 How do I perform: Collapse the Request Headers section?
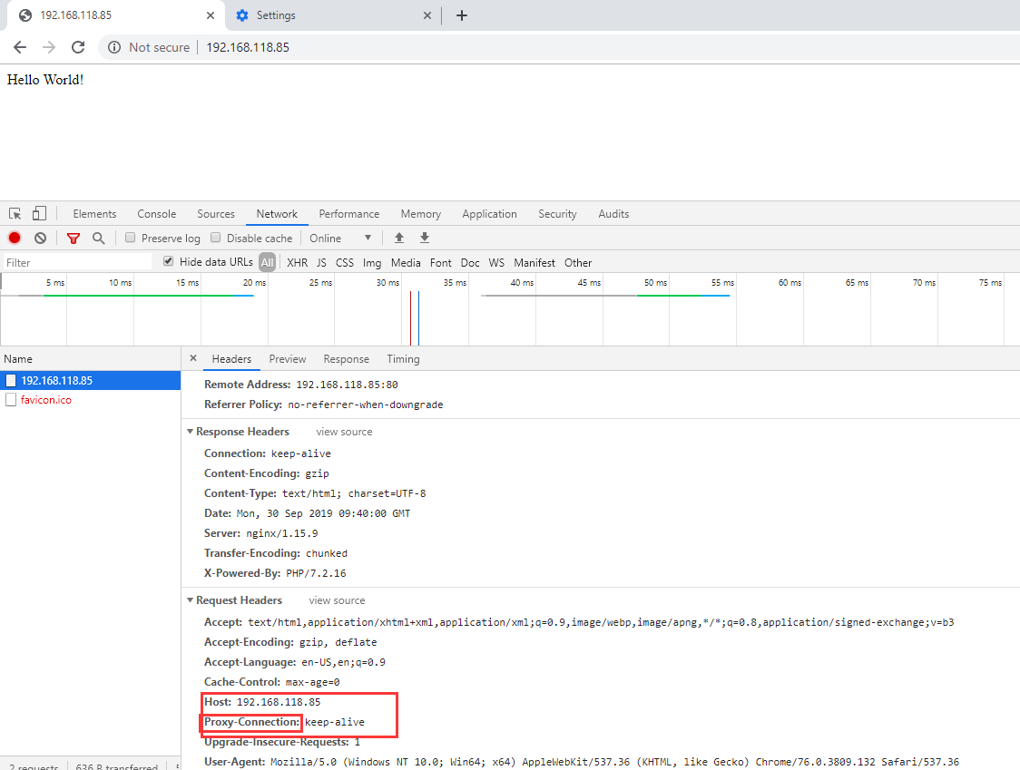[x=191, y=600]
